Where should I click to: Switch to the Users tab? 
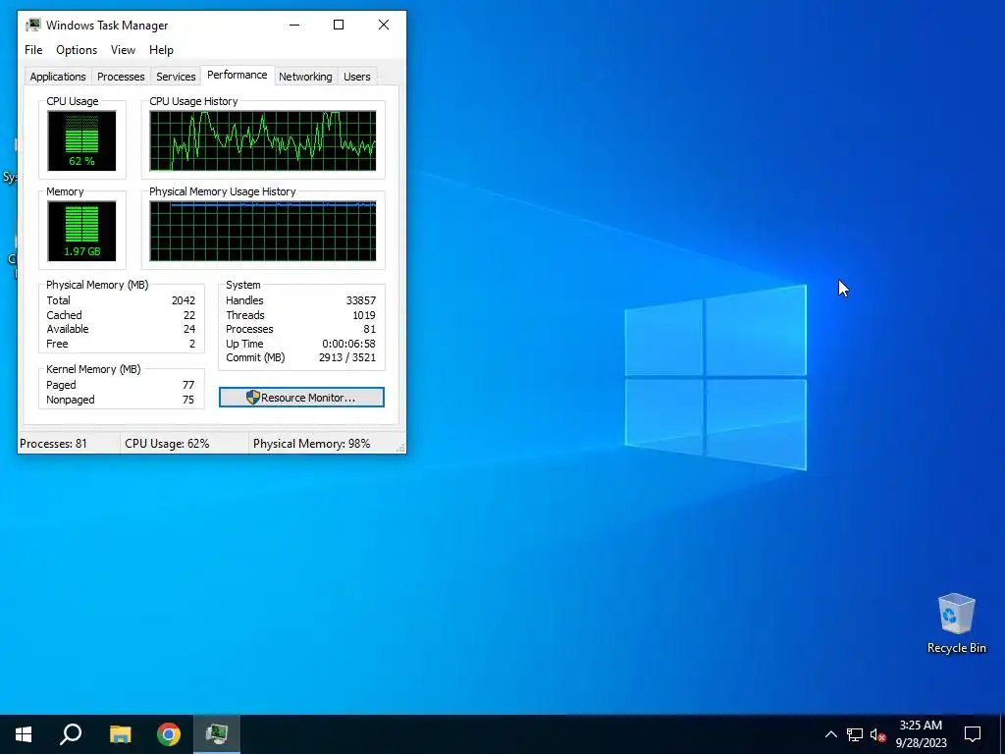[x=356, y=77]
